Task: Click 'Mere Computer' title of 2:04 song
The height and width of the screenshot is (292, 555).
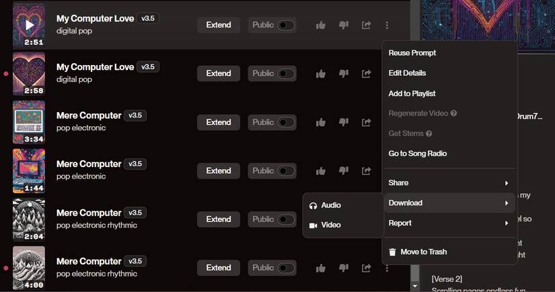Action: click(x=89, y=213)
